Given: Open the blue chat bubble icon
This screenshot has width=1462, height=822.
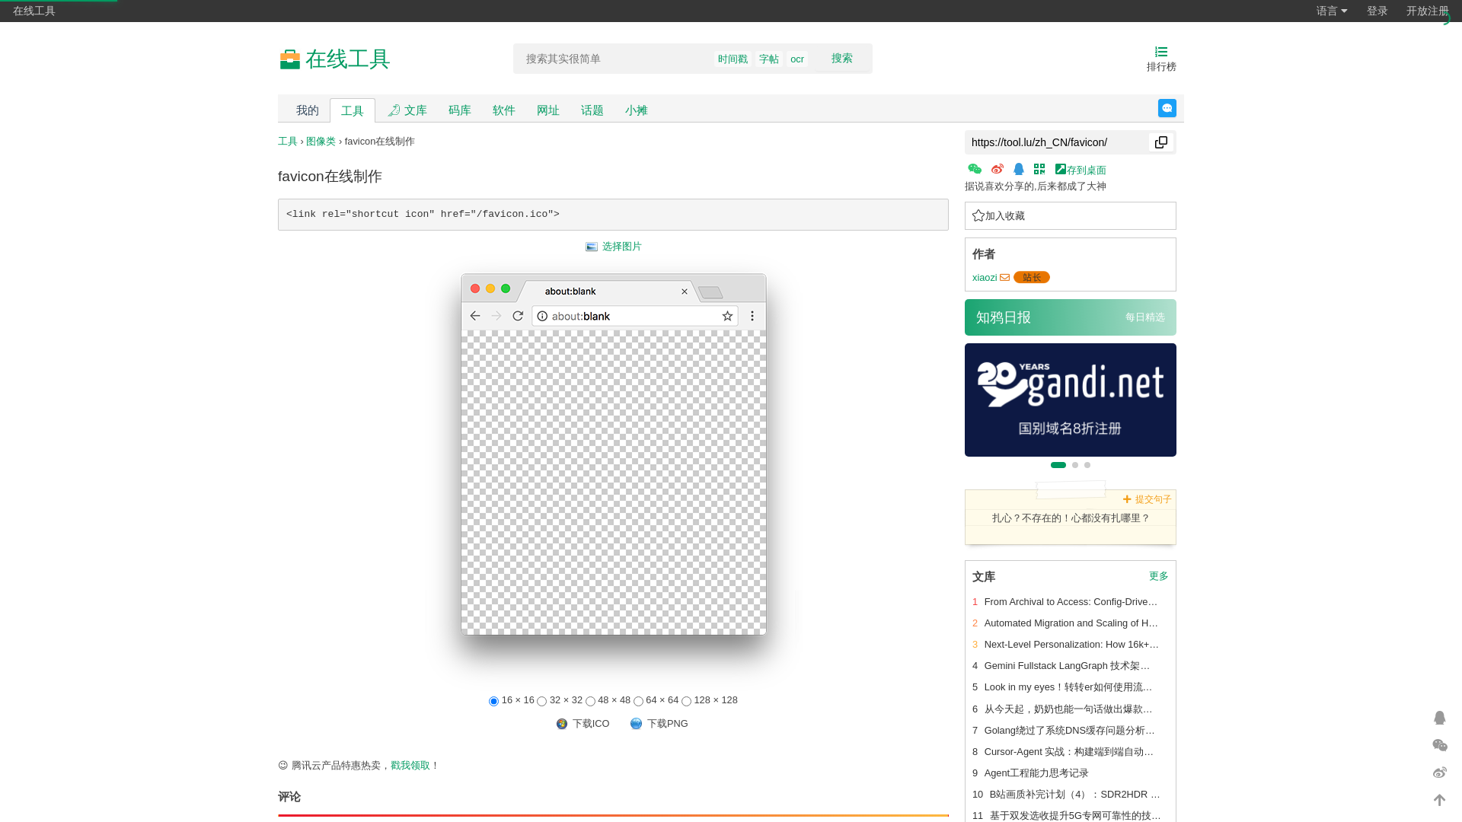Looking at the screenshot, I should pyautogui.click(x=1167, y=108).
